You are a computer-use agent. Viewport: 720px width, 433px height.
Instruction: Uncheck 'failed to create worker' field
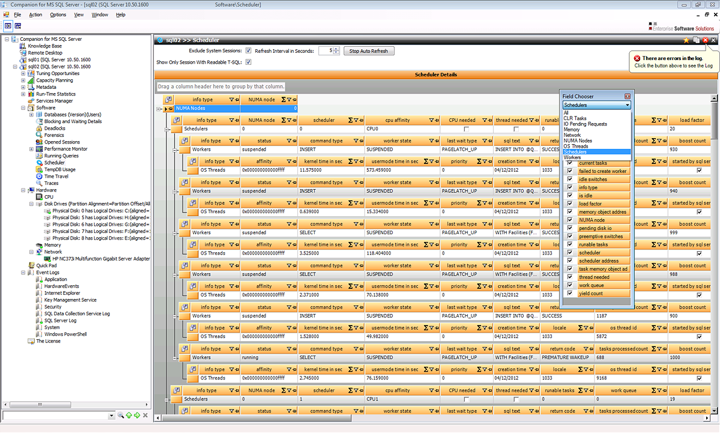click(570, 171)
